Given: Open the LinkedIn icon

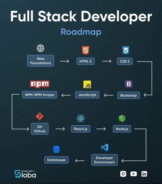Looking at the screenshot, I should tap(144, 174).
